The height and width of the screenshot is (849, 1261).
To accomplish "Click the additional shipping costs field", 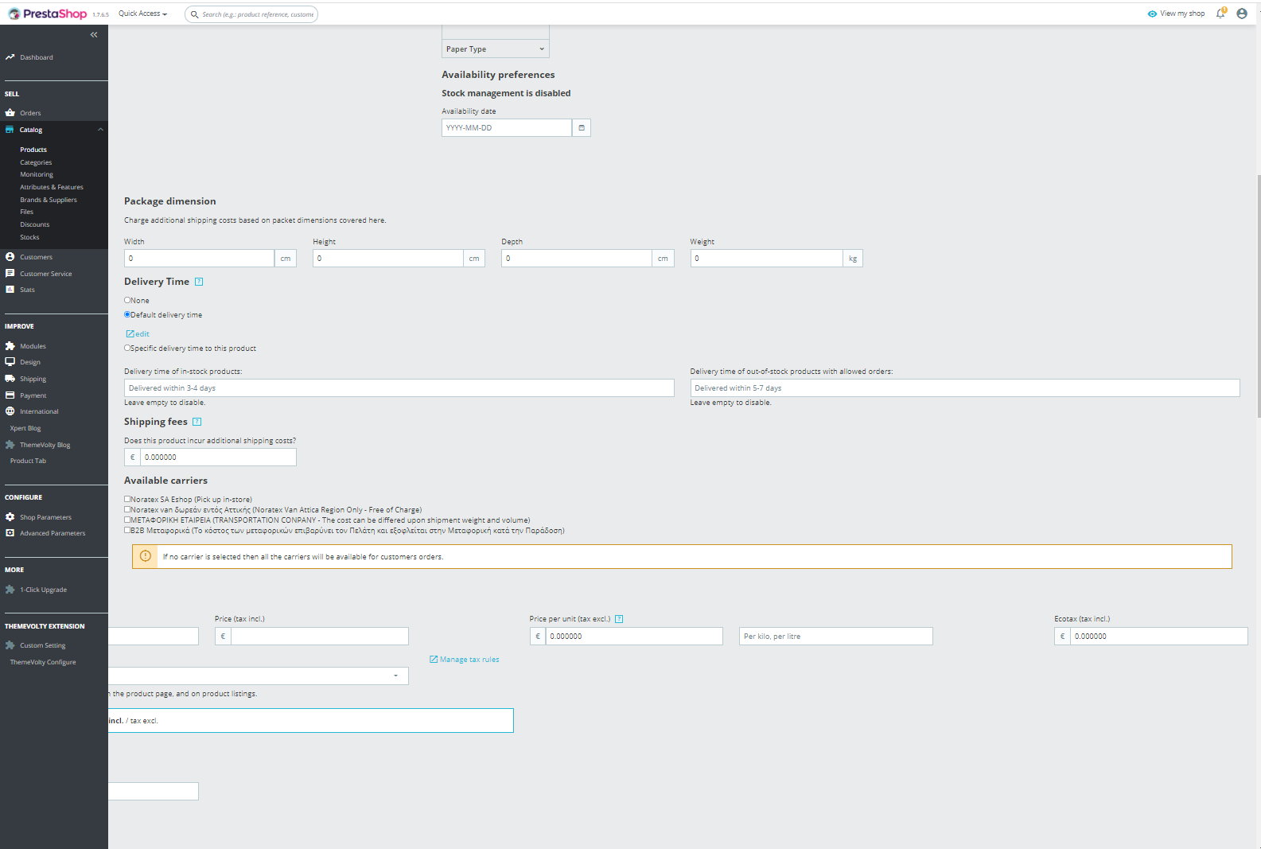I will [x=218, y=458].
